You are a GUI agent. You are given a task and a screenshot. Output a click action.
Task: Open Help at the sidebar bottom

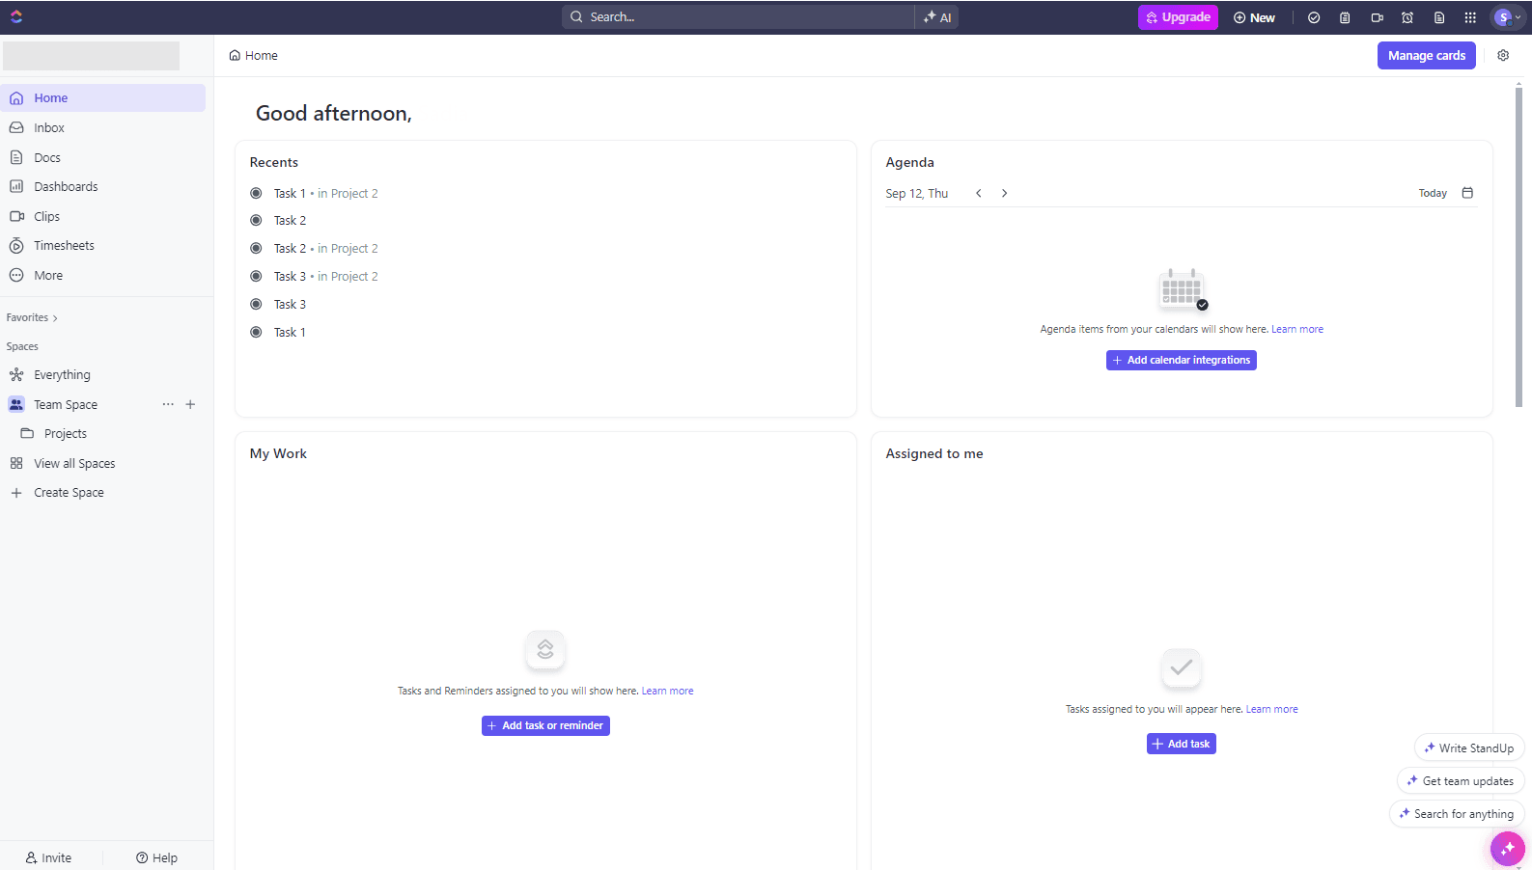156,857
